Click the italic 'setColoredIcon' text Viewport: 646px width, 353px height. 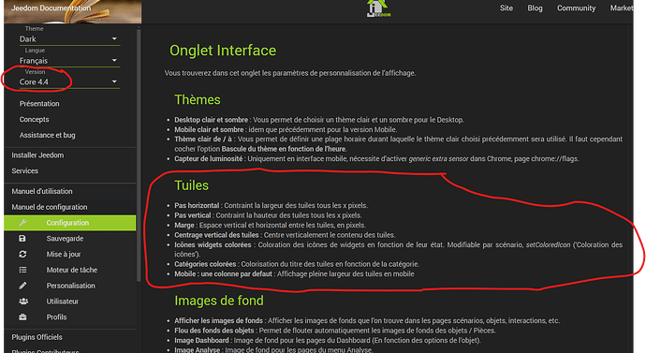(548, 244)
